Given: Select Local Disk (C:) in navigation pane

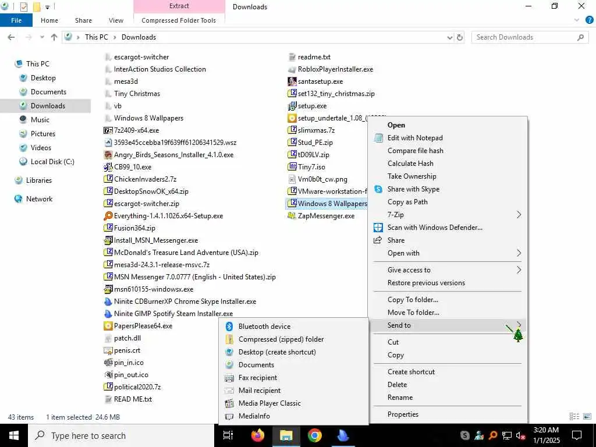Looking at the screenshot, I should coord(52,162).
